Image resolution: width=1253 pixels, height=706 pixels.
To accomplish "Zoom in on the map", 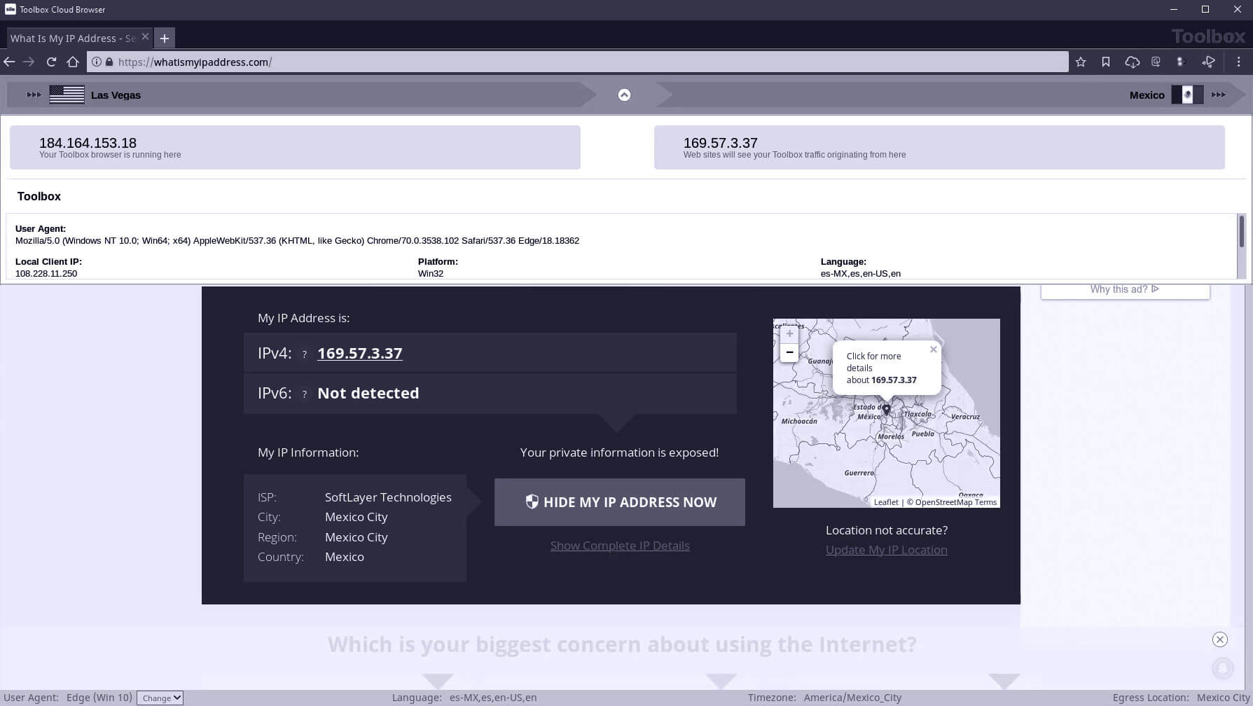I will 789,334.
